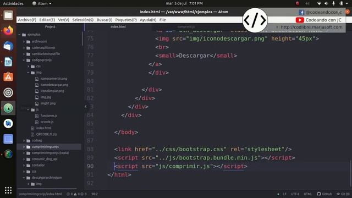
Task: Click line number 88 in the gutter
Action: [90, 149]
